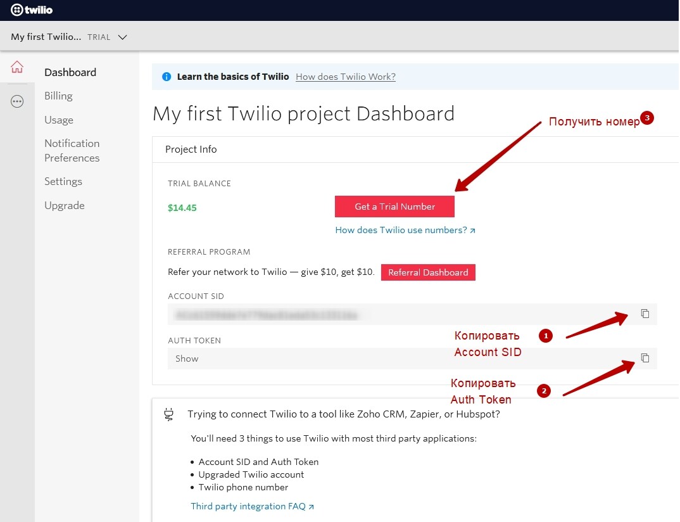The height and width of the screenshot is (522, 680).
Task: Open Billing in the side menu
Action: tap(58, 96)
